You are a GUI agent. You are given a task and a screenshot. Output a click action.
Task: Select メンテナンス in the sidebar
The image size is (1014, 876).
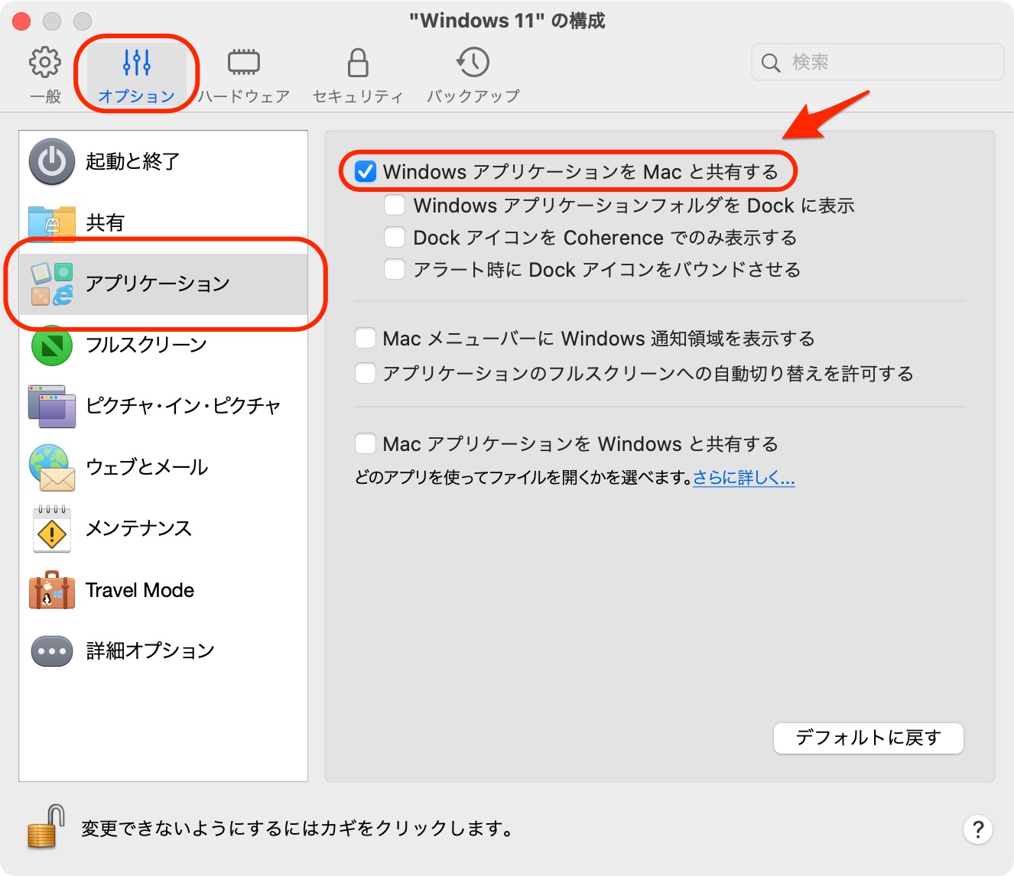click(164, 528)
